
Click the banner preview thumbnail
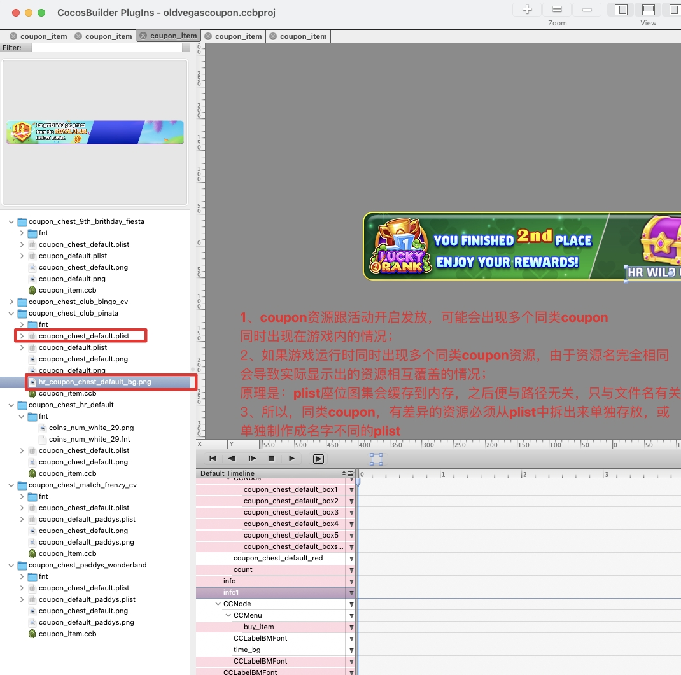(95, 132)
